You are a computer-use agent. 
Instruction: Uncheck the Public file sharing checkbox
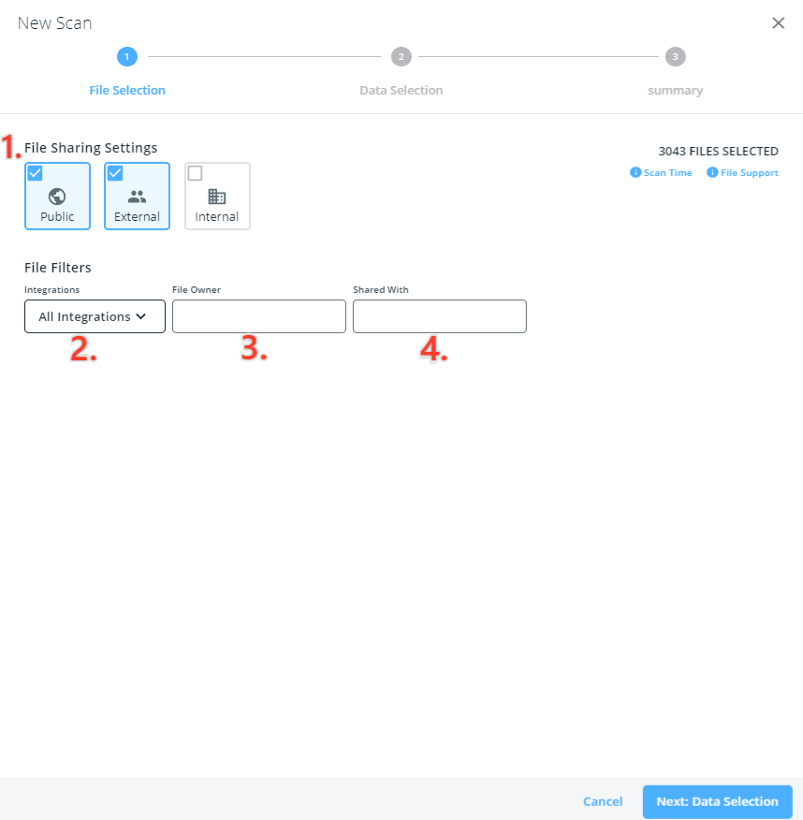point(36,172)
